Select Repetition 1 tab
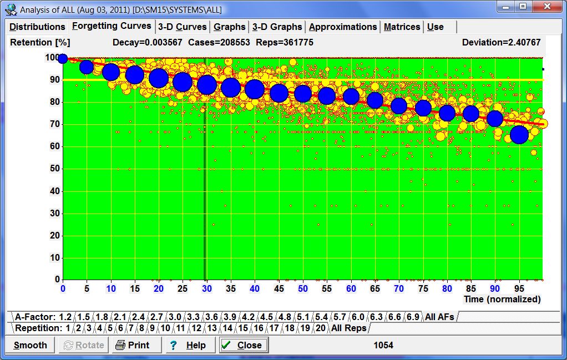The image size is (567, 360). tap(68, 328)
